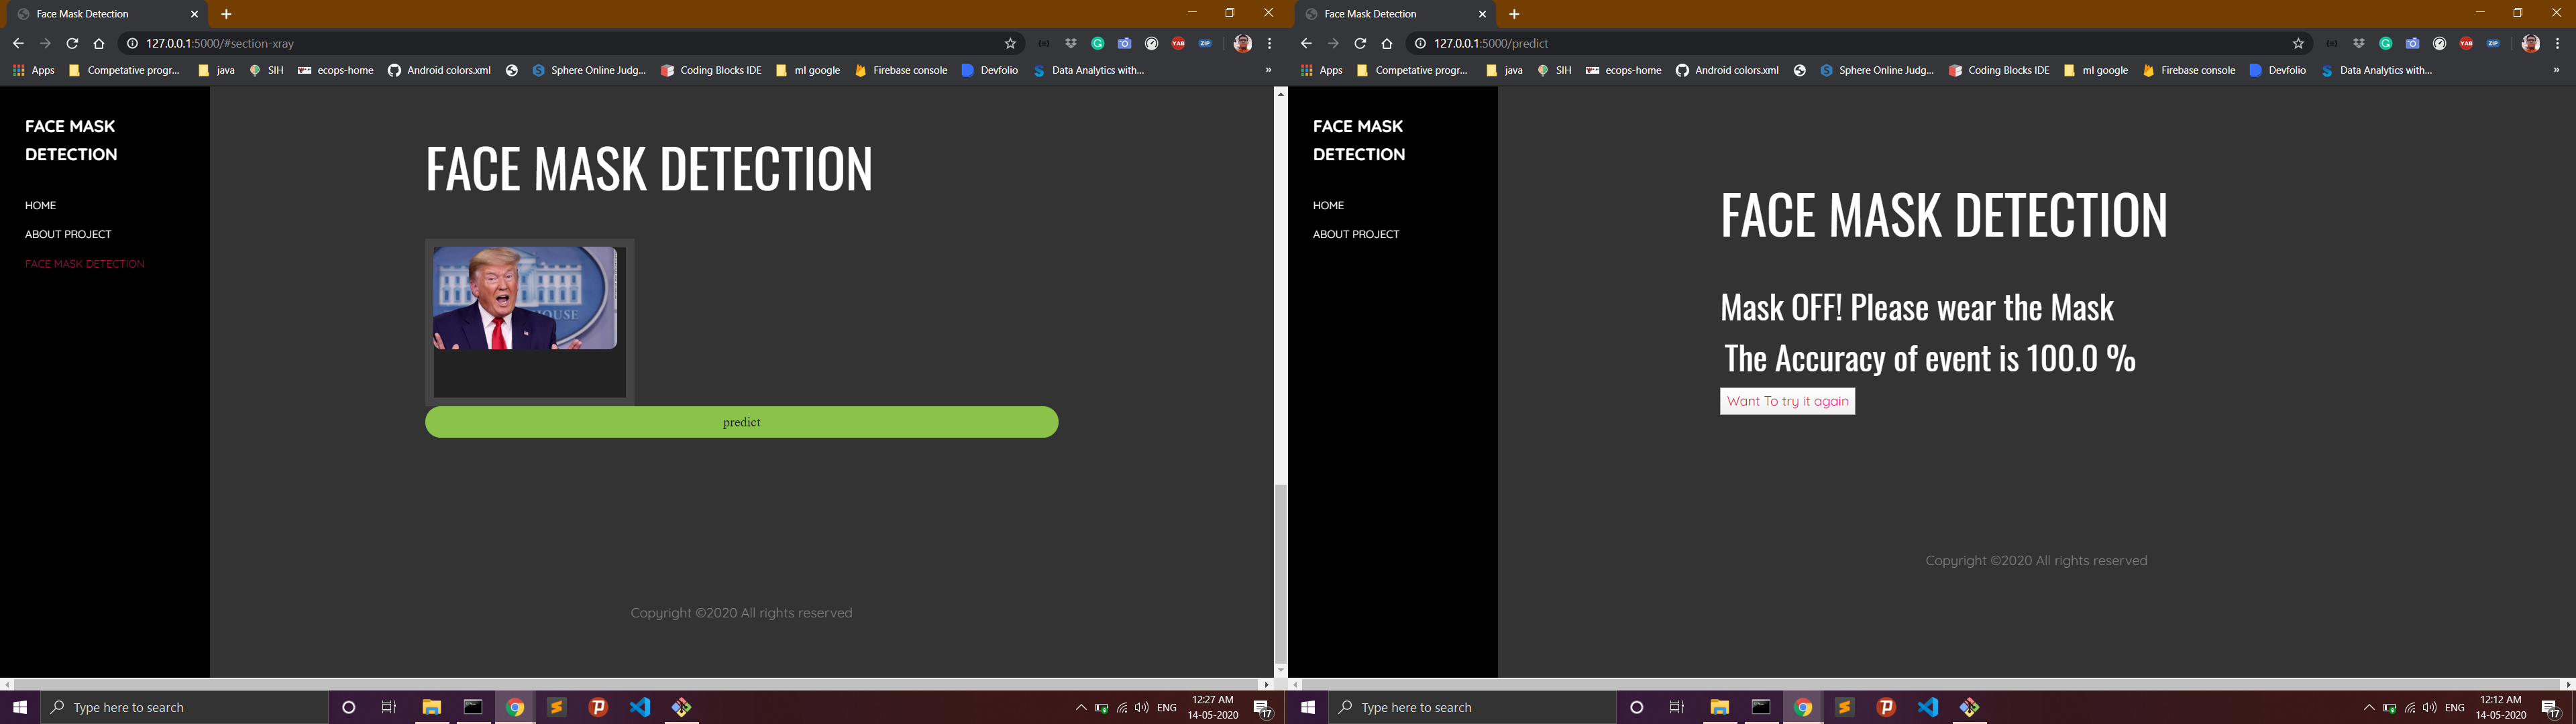Expand hidden bookmarks chevron in left browser
The height and width of the screenshot is (724, 2576).
(1268, 70)
